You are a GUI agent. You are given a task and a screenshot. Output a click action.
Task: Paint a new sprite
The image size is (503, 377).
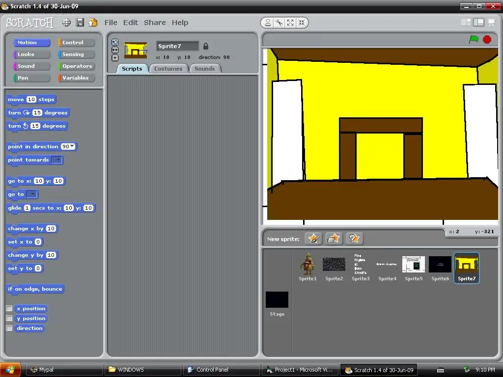tap(313, 239)
